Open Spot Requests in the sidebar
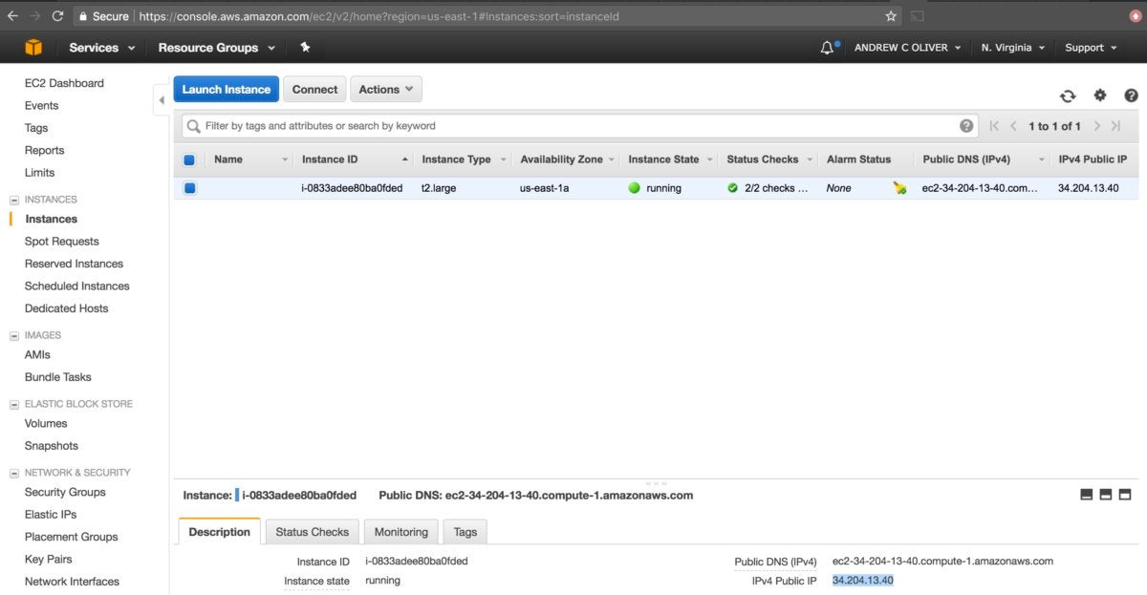1147x595 pixels. [62, 242]
